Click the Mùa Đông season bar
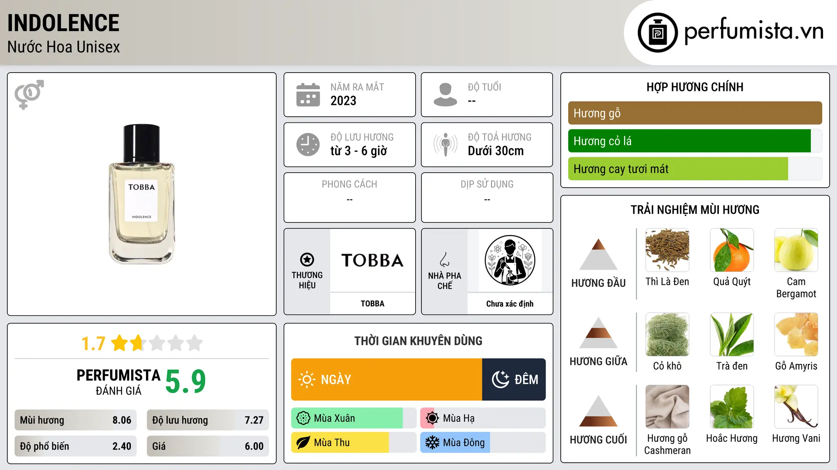 coord(483,443)
